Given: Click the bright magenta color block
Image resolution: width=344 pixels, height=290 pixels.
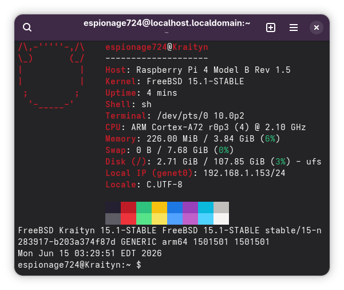Looking at the screenshot, I should point(190,219).
